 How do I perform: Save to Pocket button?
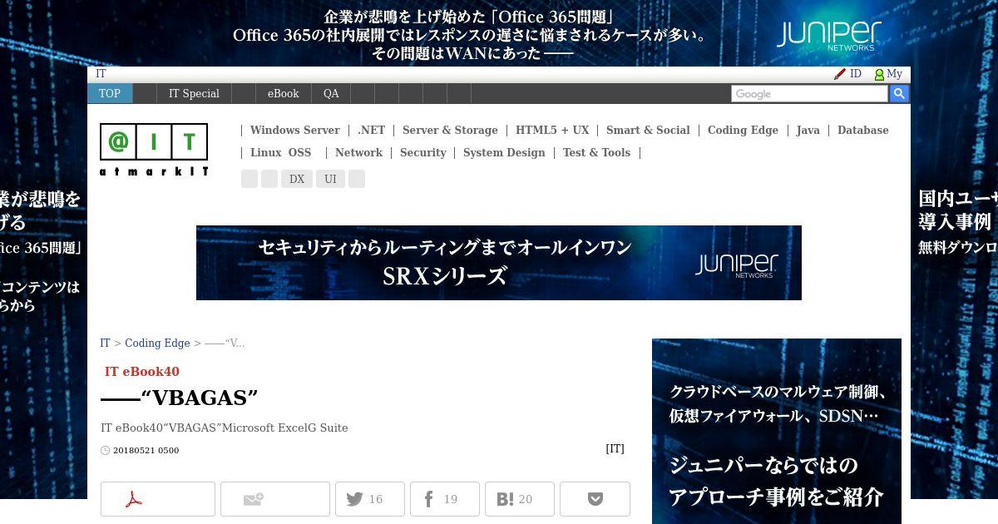coord(595,499)
